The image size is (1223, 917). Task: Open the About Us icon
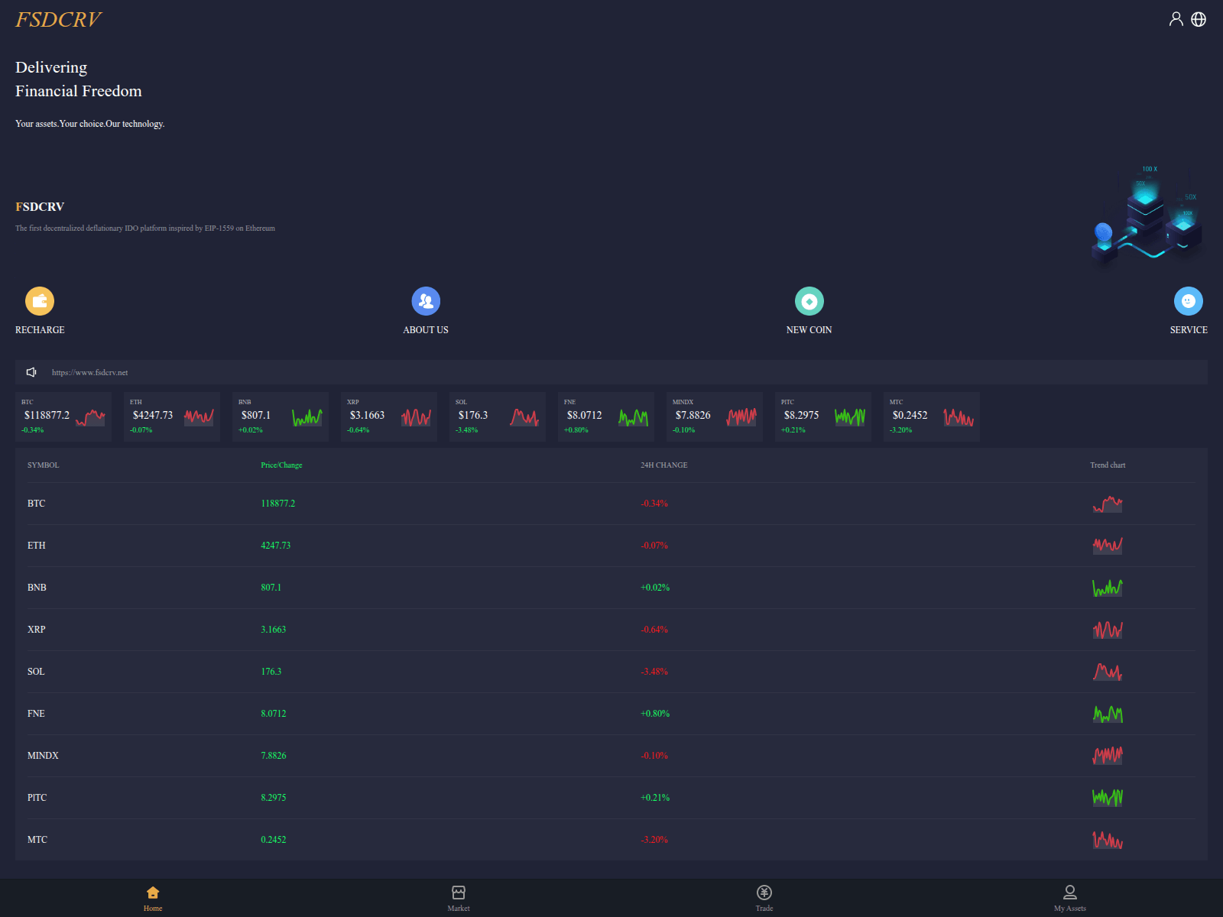(426, 301)
